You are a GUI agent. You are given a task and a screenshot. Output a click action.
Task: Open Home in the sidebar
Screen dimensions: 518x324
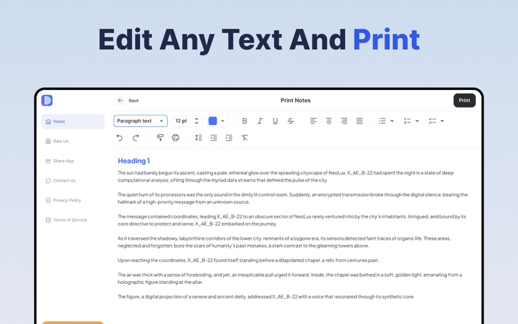point(73,121)
